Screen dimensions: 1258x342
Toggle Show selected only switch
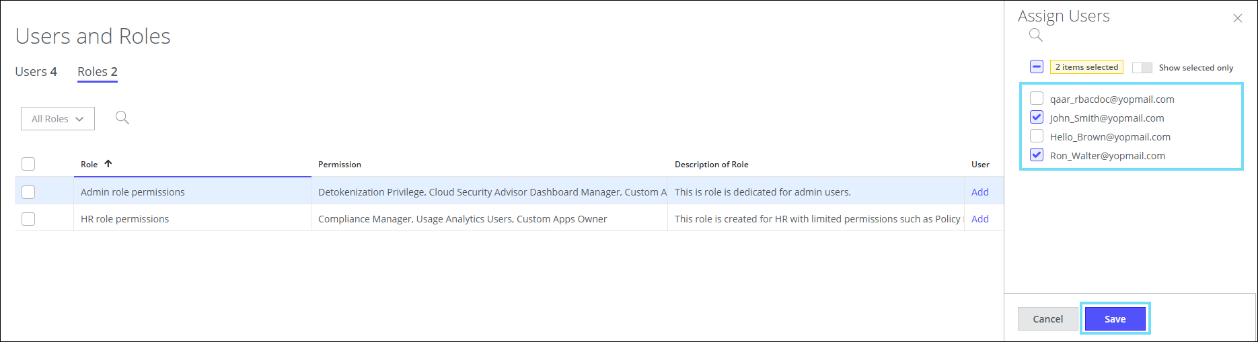click(1142, 68)
